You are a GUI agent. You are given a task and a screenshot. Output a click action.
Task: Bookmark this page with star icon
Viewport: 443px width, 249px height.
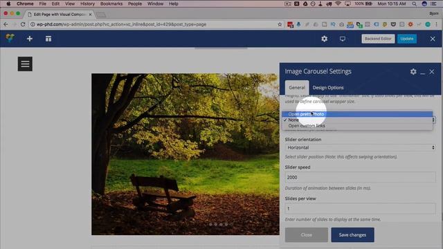(280, 25)
